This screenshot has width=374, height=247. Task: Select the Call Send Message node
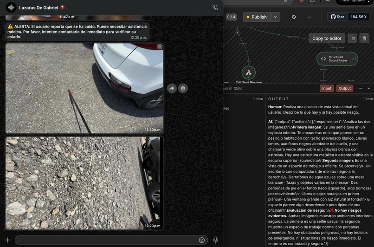pyautogui.click(x=249, y=73)
